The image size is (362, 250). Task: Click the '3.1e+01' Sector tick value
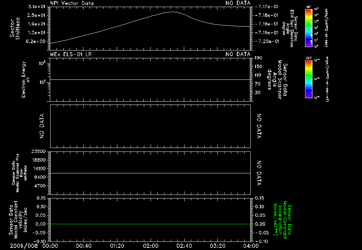(x=37, y=7)
